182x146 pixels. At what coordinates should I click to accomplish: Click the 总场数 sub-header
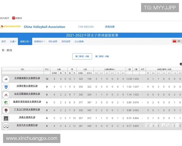54,73
